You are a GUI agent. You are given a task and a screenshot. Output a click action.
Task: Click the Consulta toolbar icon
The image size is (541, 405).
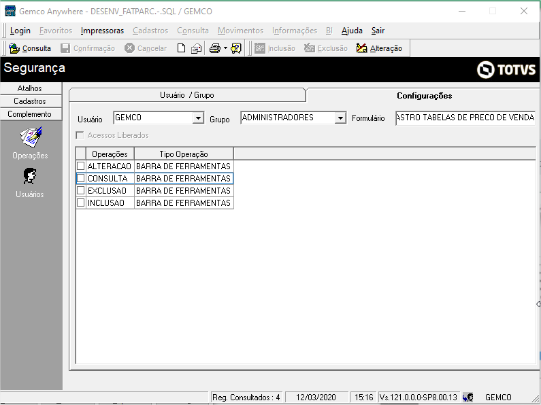pyautogui.click(x=14, y=48)
